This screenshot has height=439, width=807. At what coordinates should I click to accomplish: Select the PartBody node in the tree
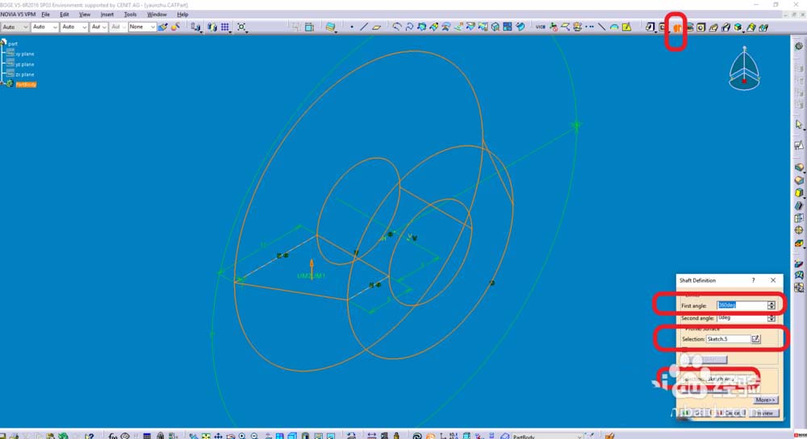[x=26, y=85]
